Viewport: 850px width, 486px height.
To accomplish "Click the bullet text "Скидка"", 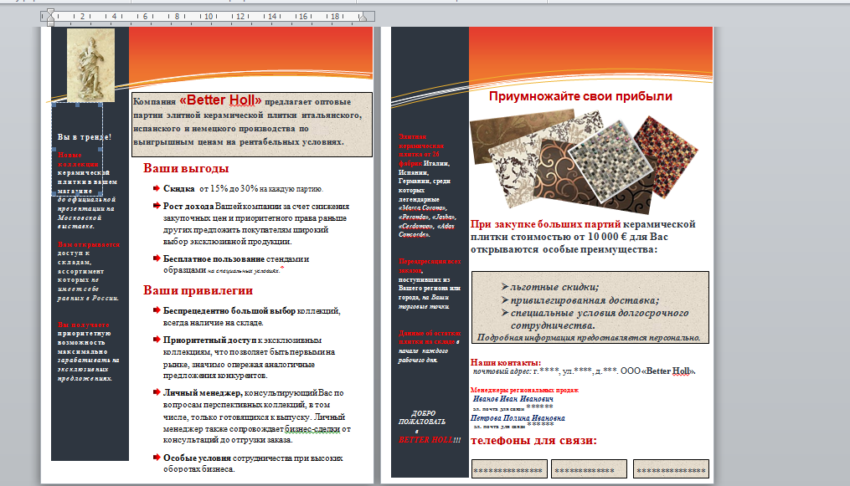I will click(x=179, y=189).
